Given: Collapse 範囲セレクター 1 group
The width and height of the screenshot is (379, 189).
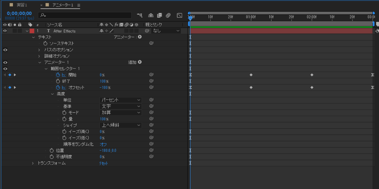Looking at the screenshot, I should pyautogui.click(x=46, y=69).
